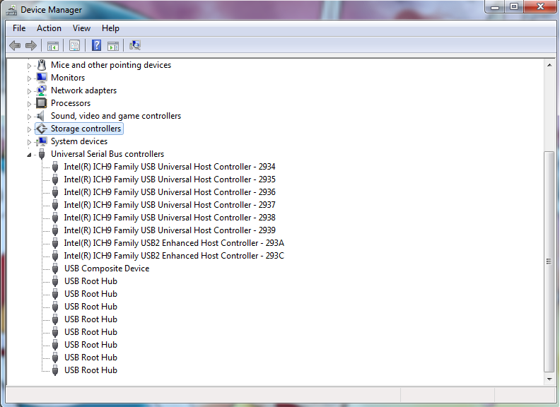
Task: Expand the Processors node
Action: coord(29,104)
